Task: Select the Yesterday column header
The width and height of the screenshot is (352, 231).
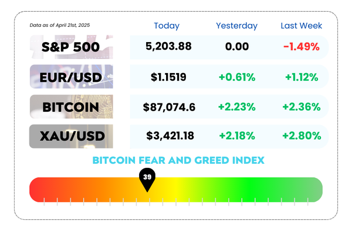Action: 236,26
